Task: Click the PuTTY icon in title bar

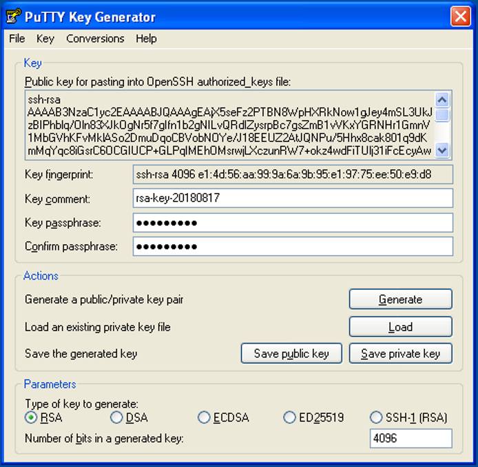Action: (13, 17)
